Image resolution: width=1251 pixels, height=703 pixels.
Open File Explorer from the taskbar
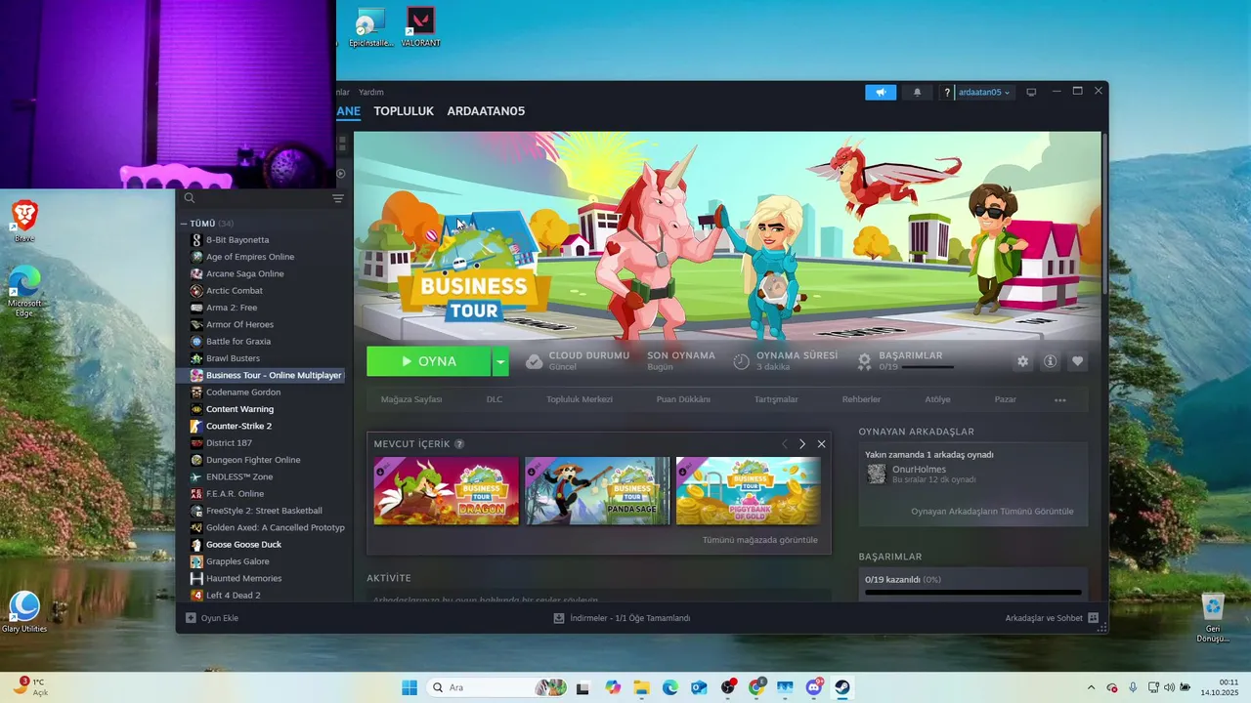(641, 687)
